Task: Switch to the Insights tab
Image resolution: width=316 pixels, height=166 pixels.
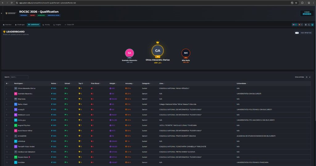Action: (57, 25)
